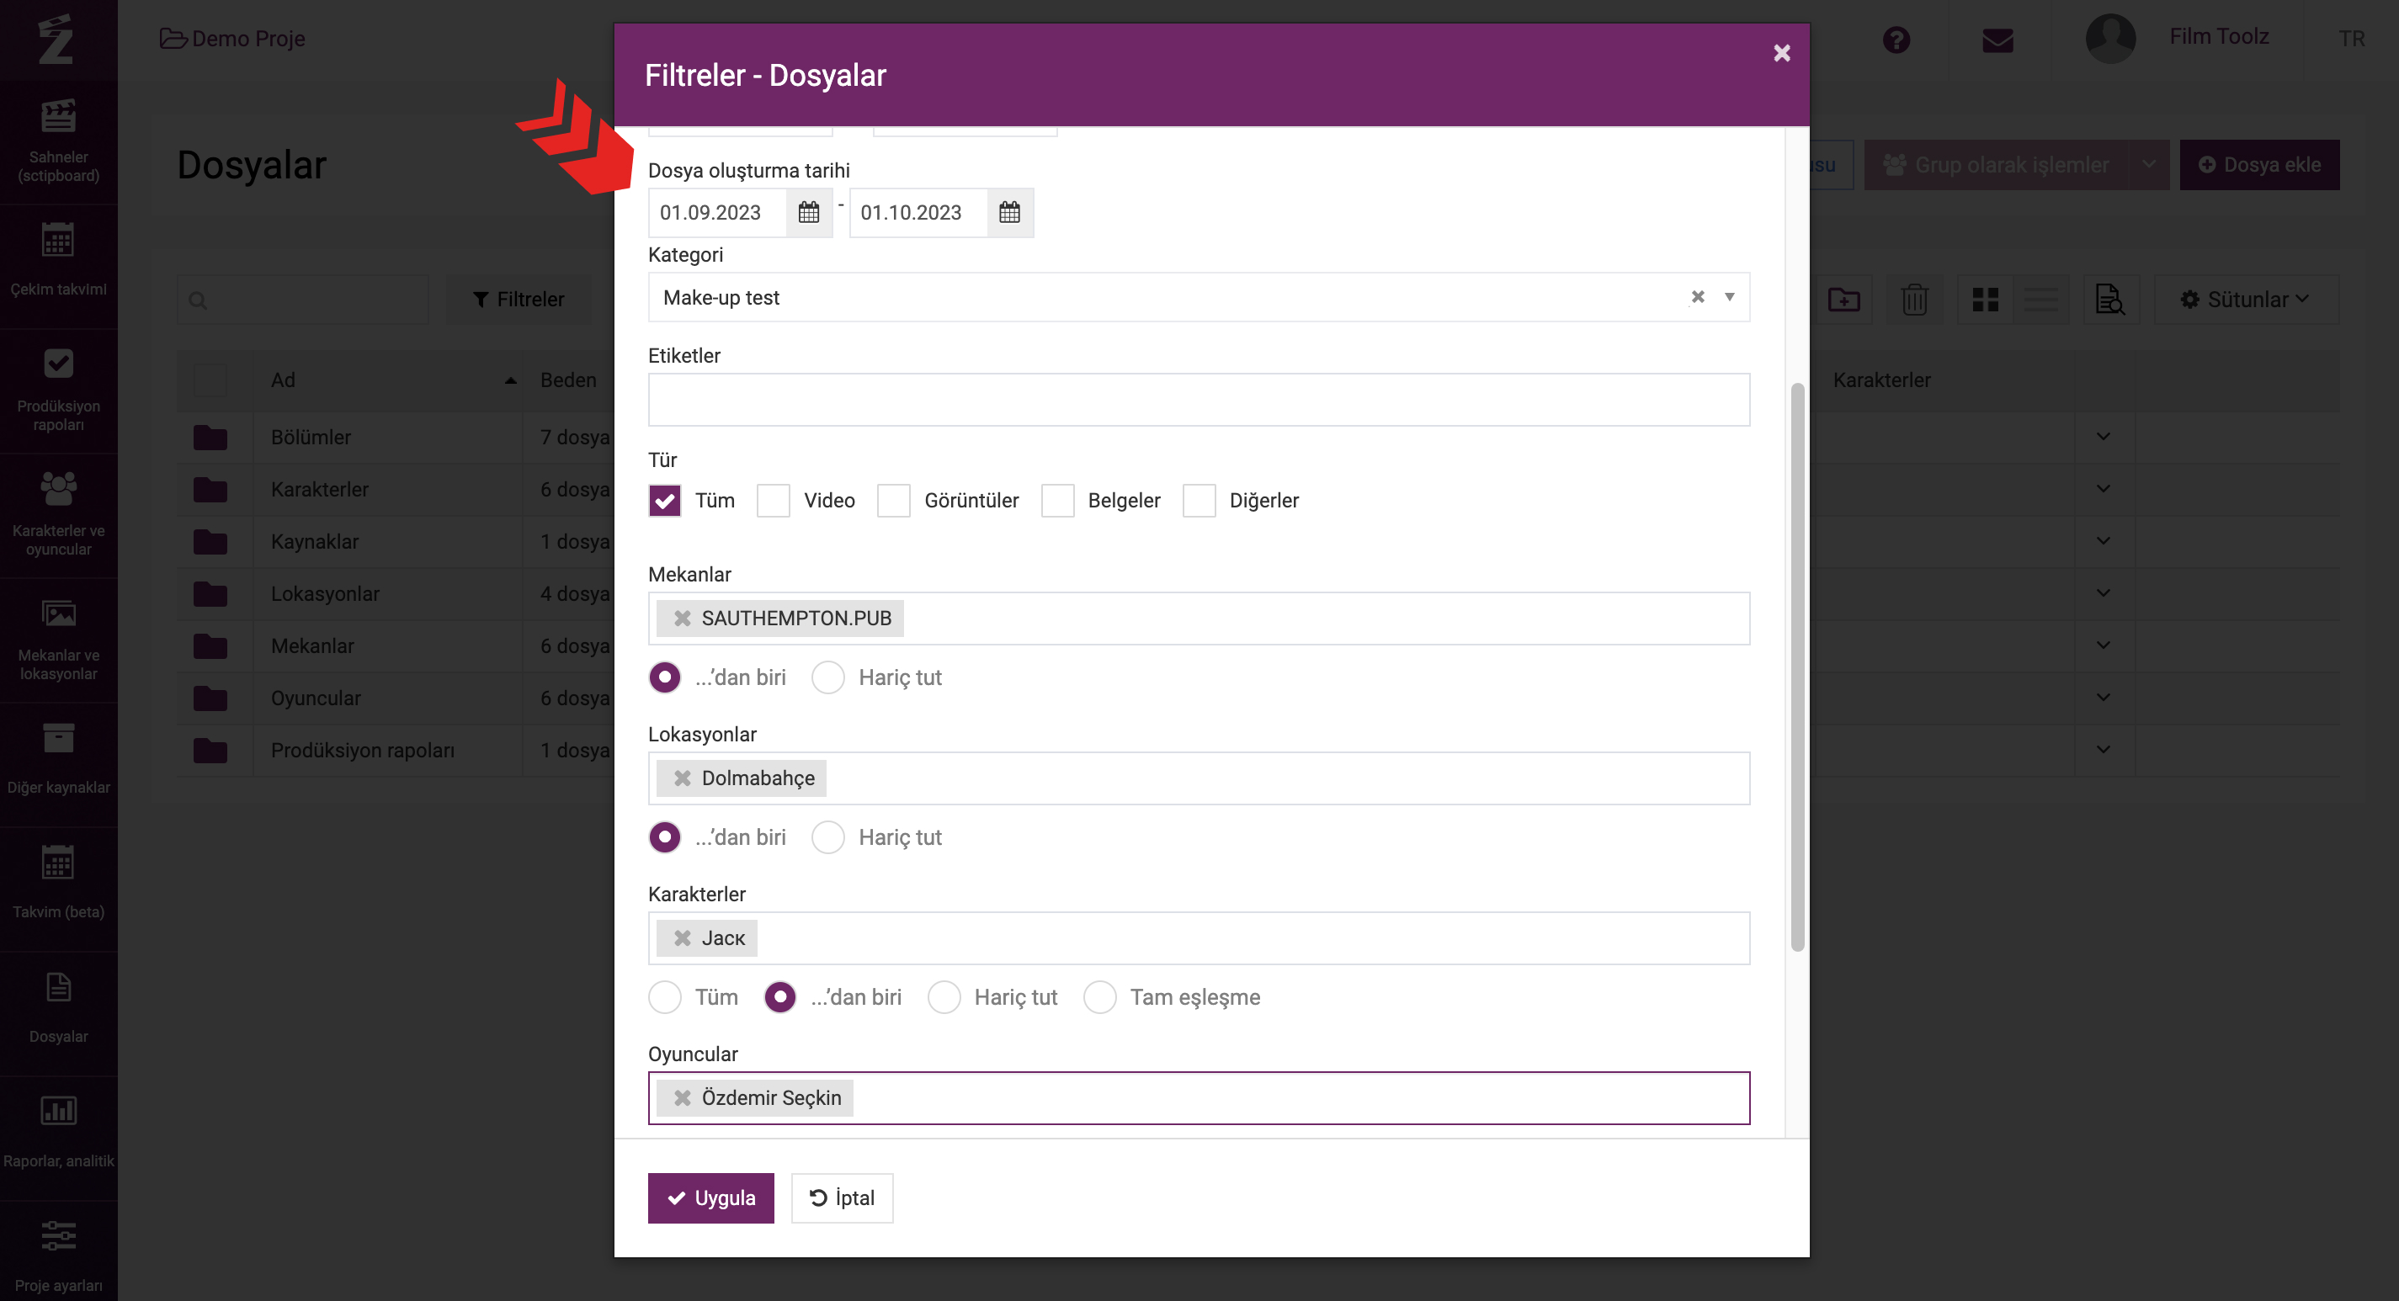This screenshot has width=2399, height=1301.
Task: Check the Belgeler type checkbox
Action: (x=1057, y=501)
